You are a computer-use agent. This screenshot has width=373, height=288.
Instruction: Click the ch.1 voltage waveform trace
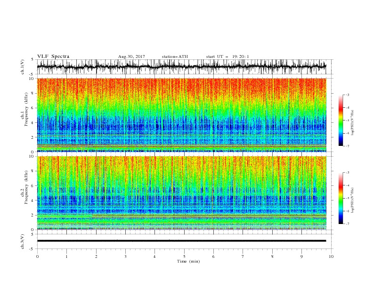click(181, 67)
